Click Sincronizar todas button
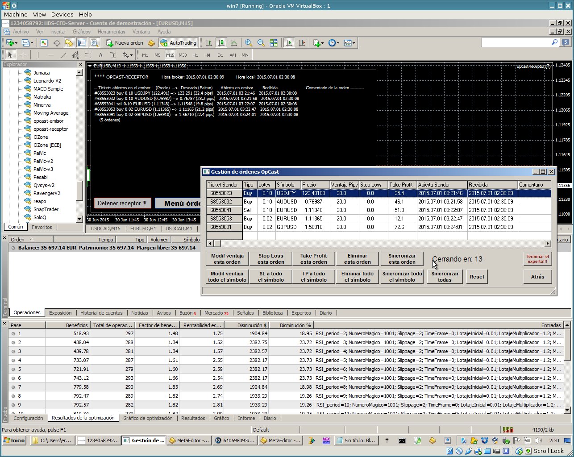The width and height of the screenshot is (574, 457). (x=445, y=277)
